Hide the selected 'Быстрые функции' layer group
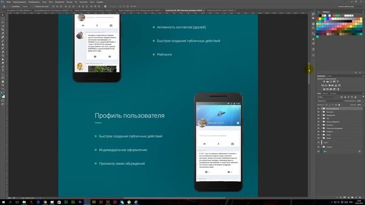Viewport: 365px width, 205px height. coord(318,109)
